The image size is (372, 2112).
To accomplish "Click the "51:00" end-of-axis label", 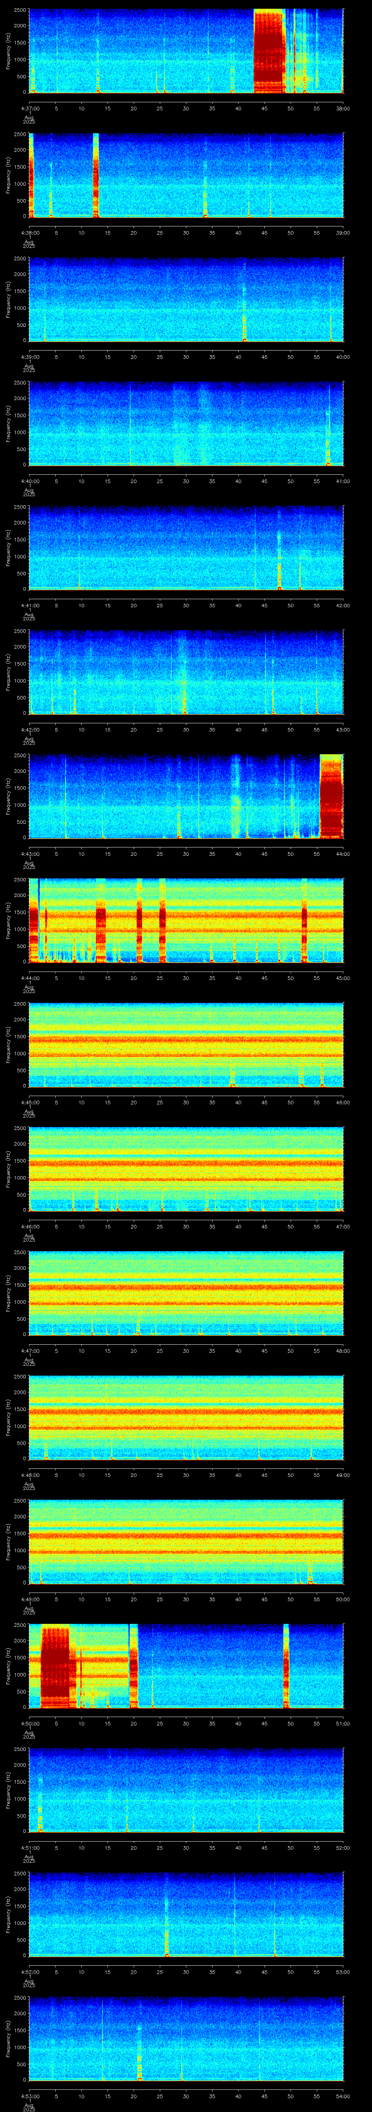I will pyautogui.click(x=343, y=1723).
